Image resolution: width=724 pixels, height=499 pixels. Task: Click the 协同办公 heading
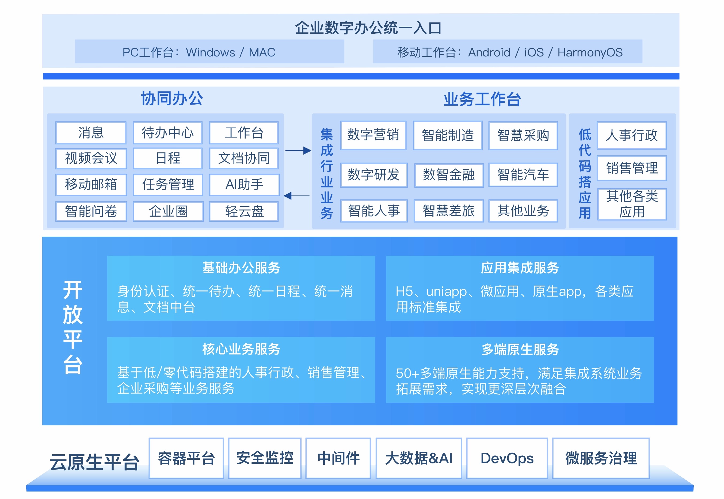172,99
